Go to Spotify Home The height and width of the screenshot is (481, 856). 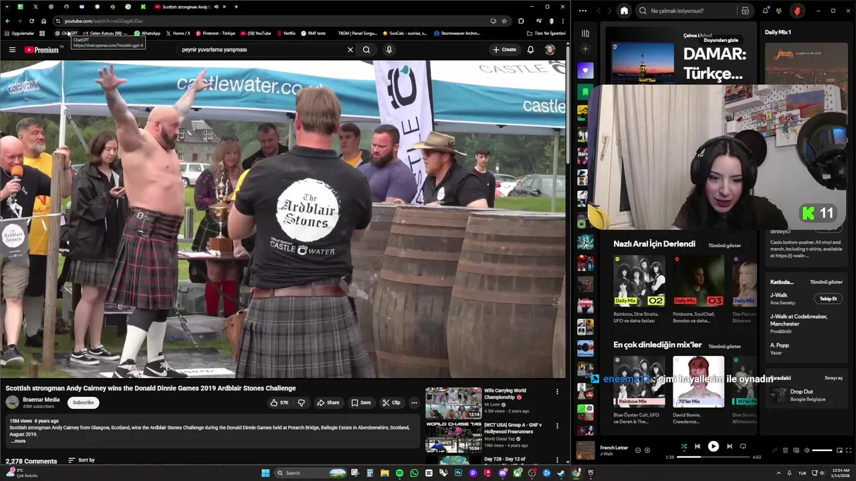click(x=624, y=11)
